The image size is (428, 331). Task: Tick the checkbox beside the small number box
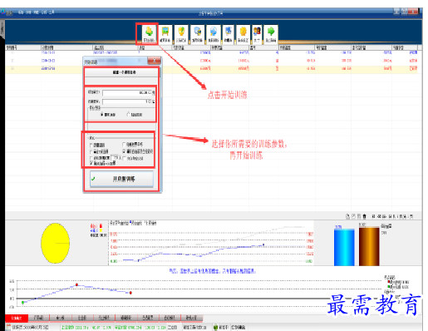91,158
